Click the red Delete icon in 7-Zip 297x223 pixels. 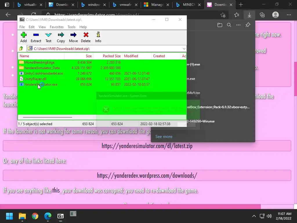[x=86, y=37]
